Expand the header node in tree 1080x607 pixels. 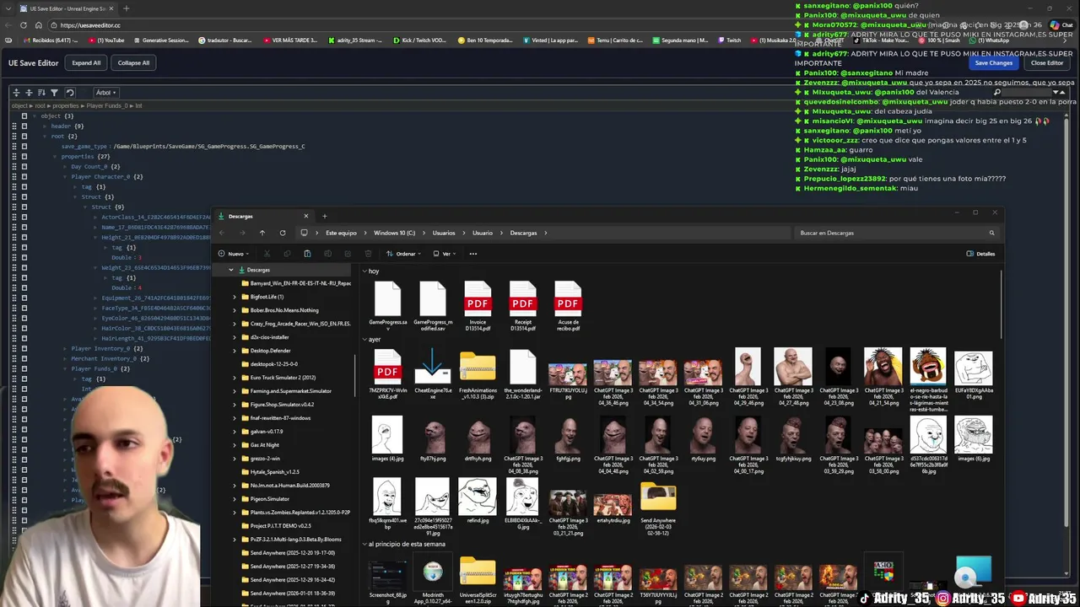click(44, 126)
